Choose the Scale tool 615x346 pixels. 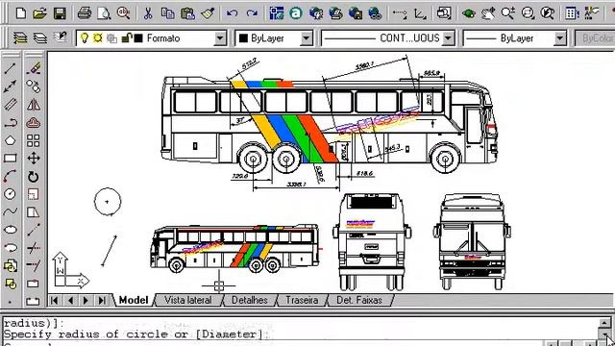tap(34, 194)
